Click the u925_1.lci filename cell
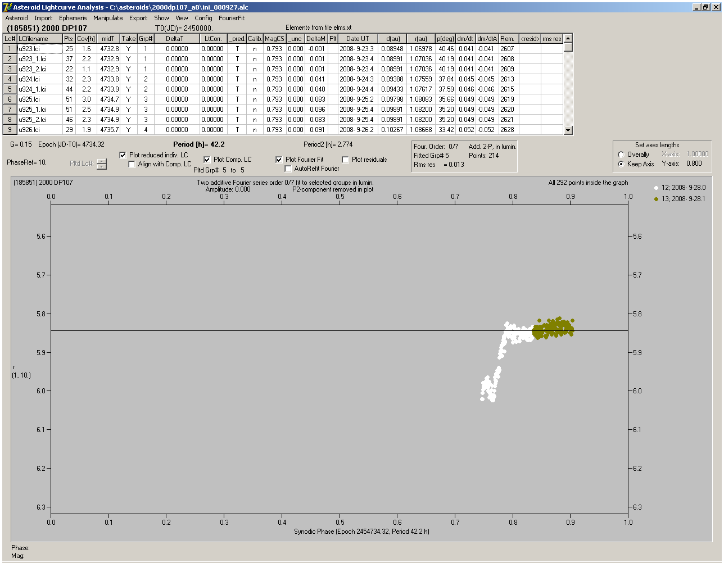The image size is (724, 563). click(x=39, y=110)
